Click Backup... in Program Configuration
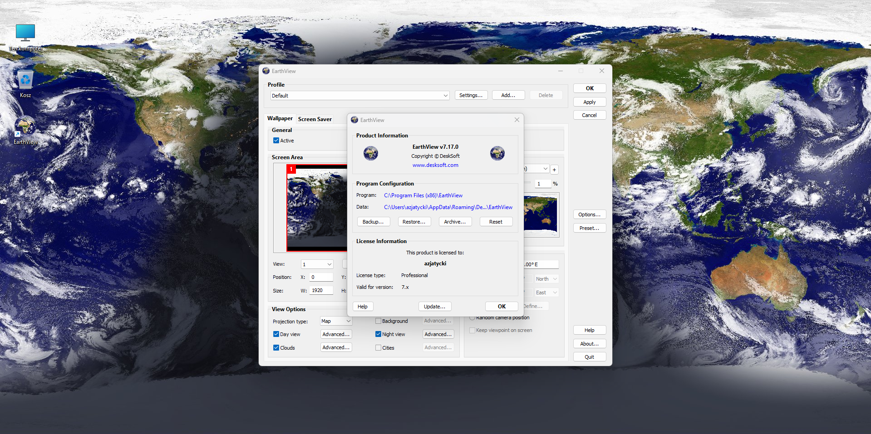871x434 pixels. pyautogui.click(x=373, y=222)
